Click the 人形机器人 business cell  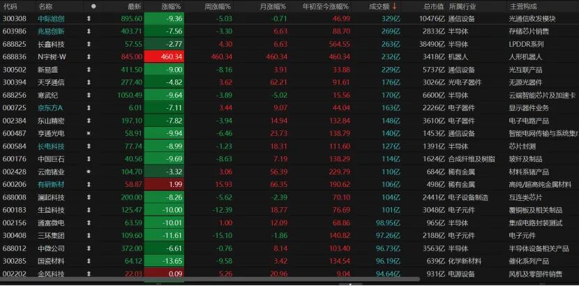click(x=525, y=57)
